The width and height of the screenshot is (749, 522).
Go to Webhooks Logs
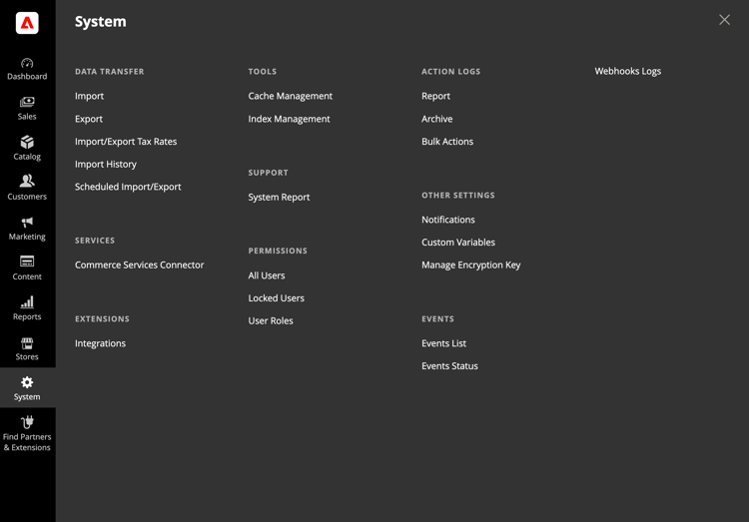pyautogui.click(x=628, y=71)
